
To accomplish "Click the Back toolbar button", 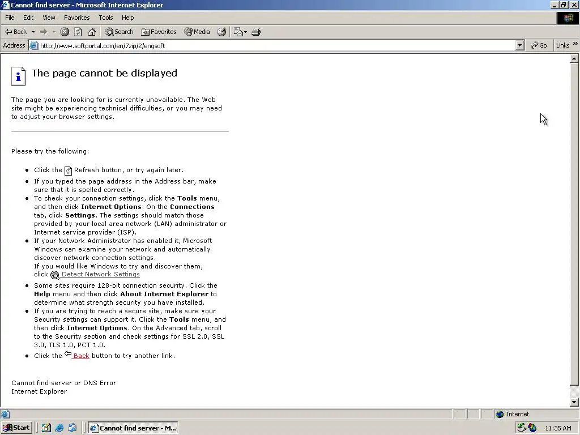I will (15, 32).
